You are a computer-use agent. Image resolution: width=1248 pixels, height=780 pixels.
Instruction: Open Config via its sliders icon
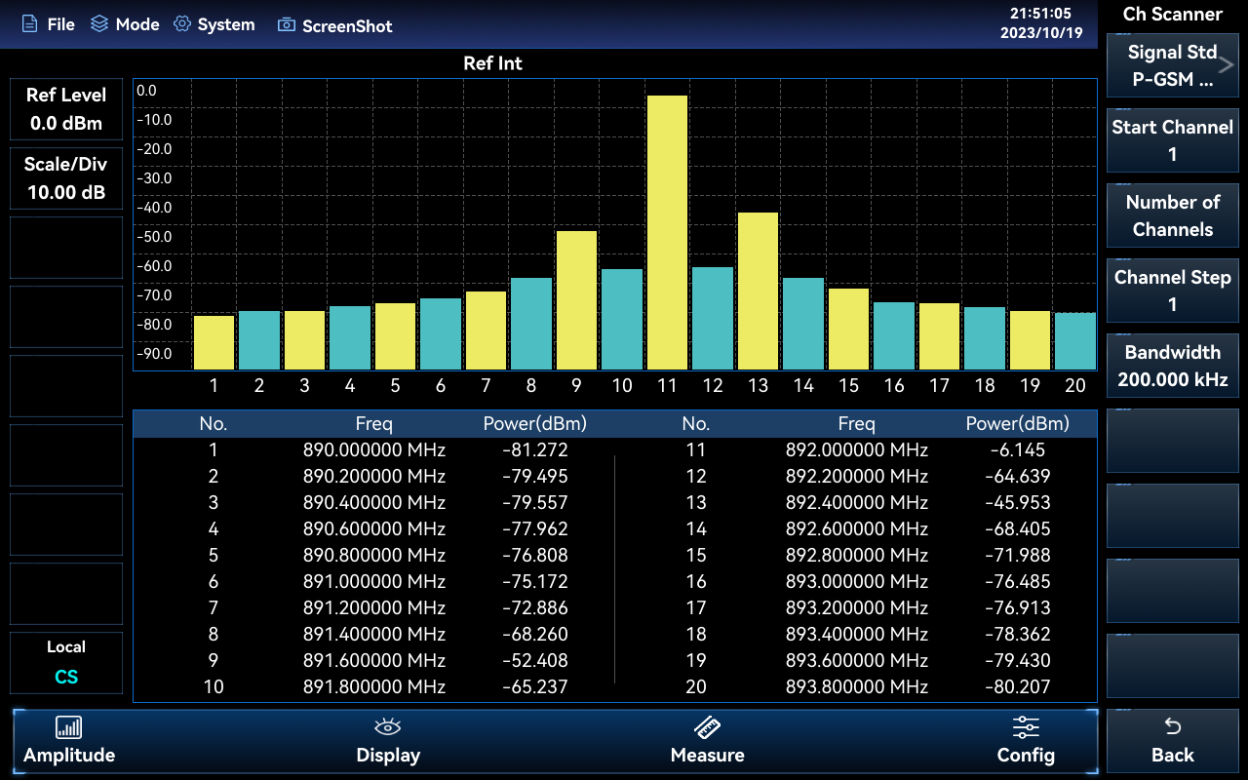point(1026,727)
